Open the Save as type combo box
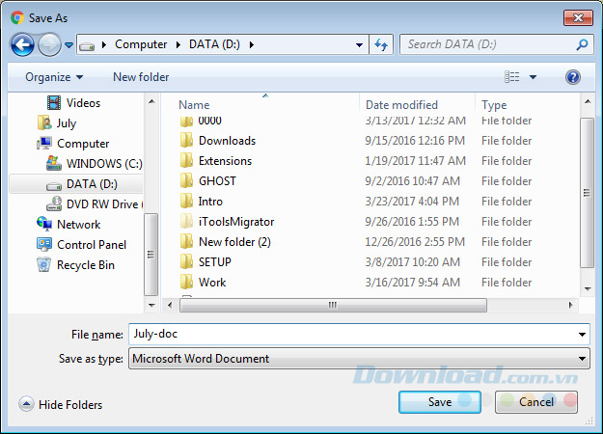Screen dimensions: 603x434 359,359
